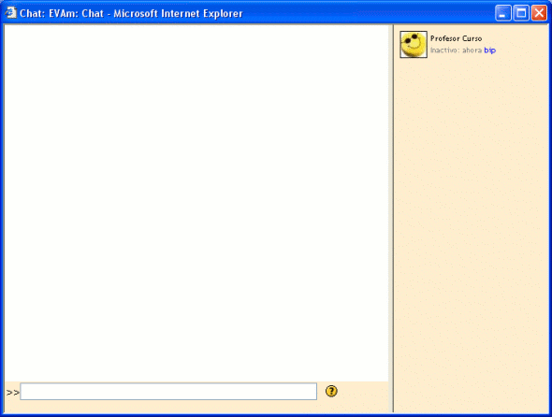
Task: Click the 'Inactivo: ahora' status text
Action: click(456, 50)
